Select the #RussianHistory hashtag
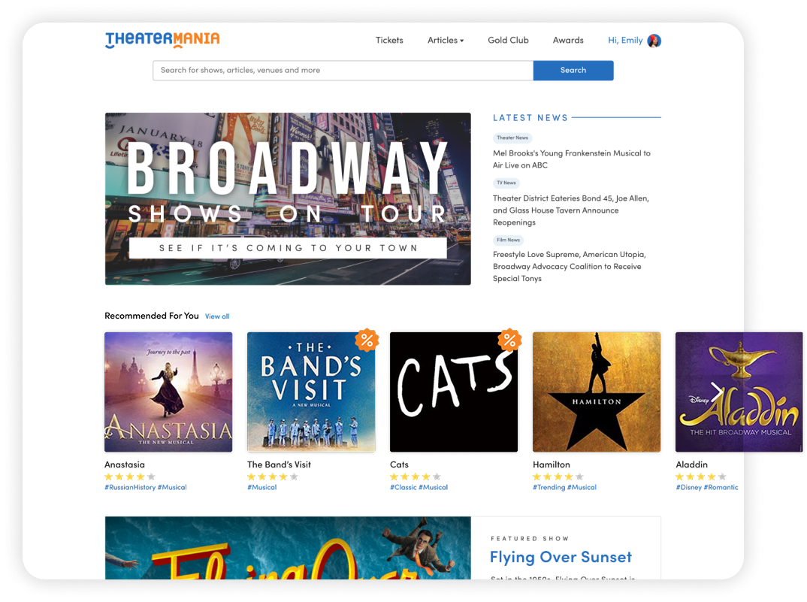807x602 pixels. click(x=130, y=487)
